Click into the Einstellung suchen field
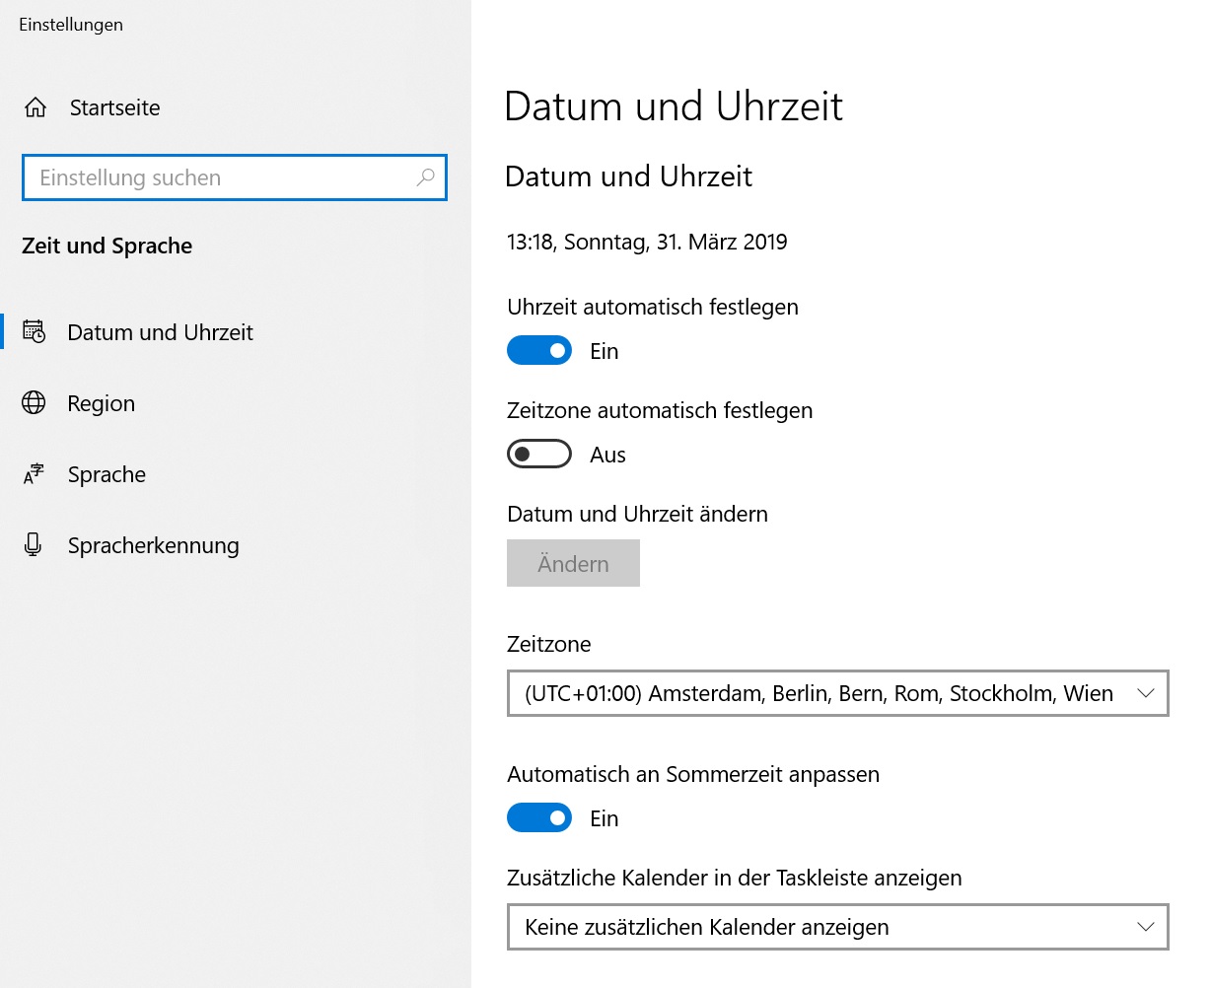The image size is (1211, 988). tap(217, 177)
